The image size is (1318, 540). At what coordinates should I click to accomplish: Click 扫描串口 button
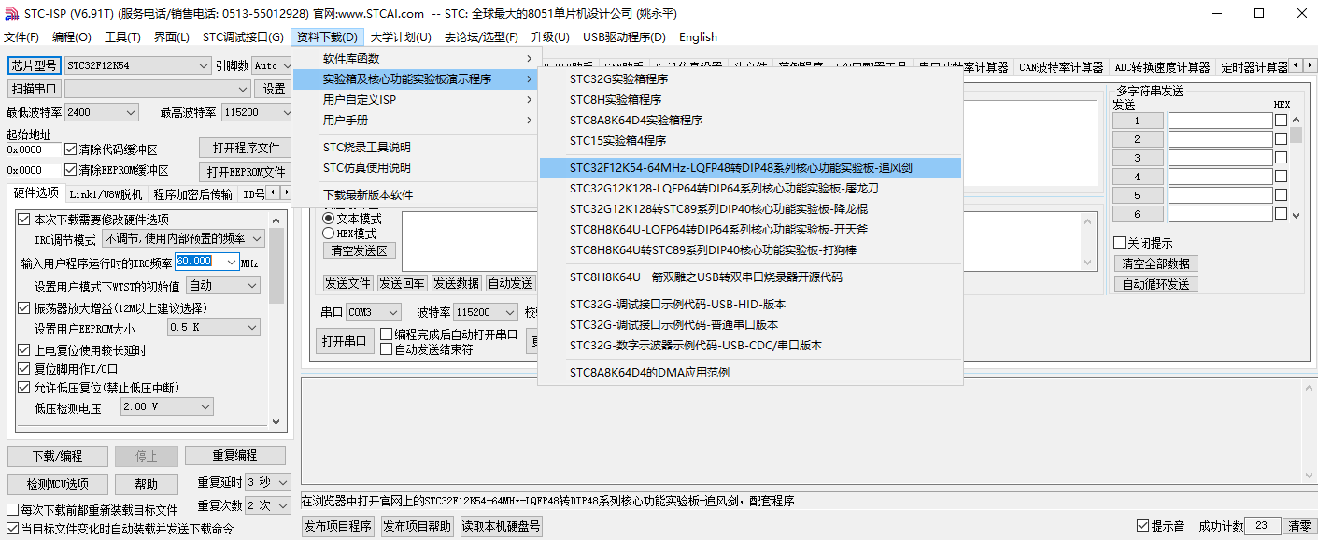point(34,89)
